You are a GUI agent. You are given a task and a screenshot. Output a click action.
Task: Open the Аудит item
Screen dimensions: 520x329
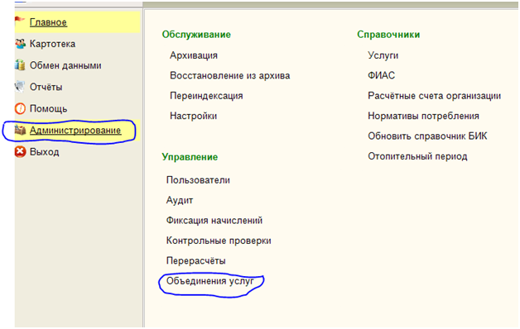pos(180,200)
